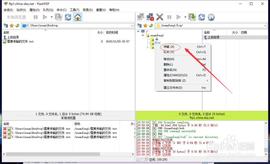Click the remote pane Play transfer button
The image size is (270, 164).
tap(179, 17)
